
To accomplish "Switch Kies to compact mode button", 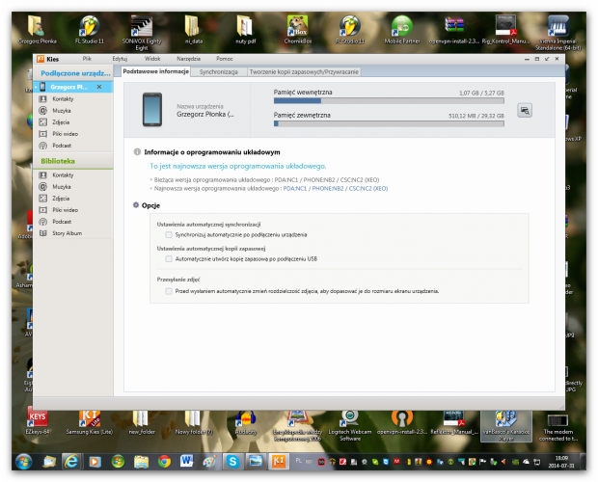I will point(547,59).
